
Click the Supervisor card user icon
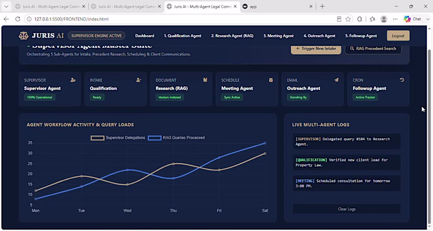tap(73, 80)
